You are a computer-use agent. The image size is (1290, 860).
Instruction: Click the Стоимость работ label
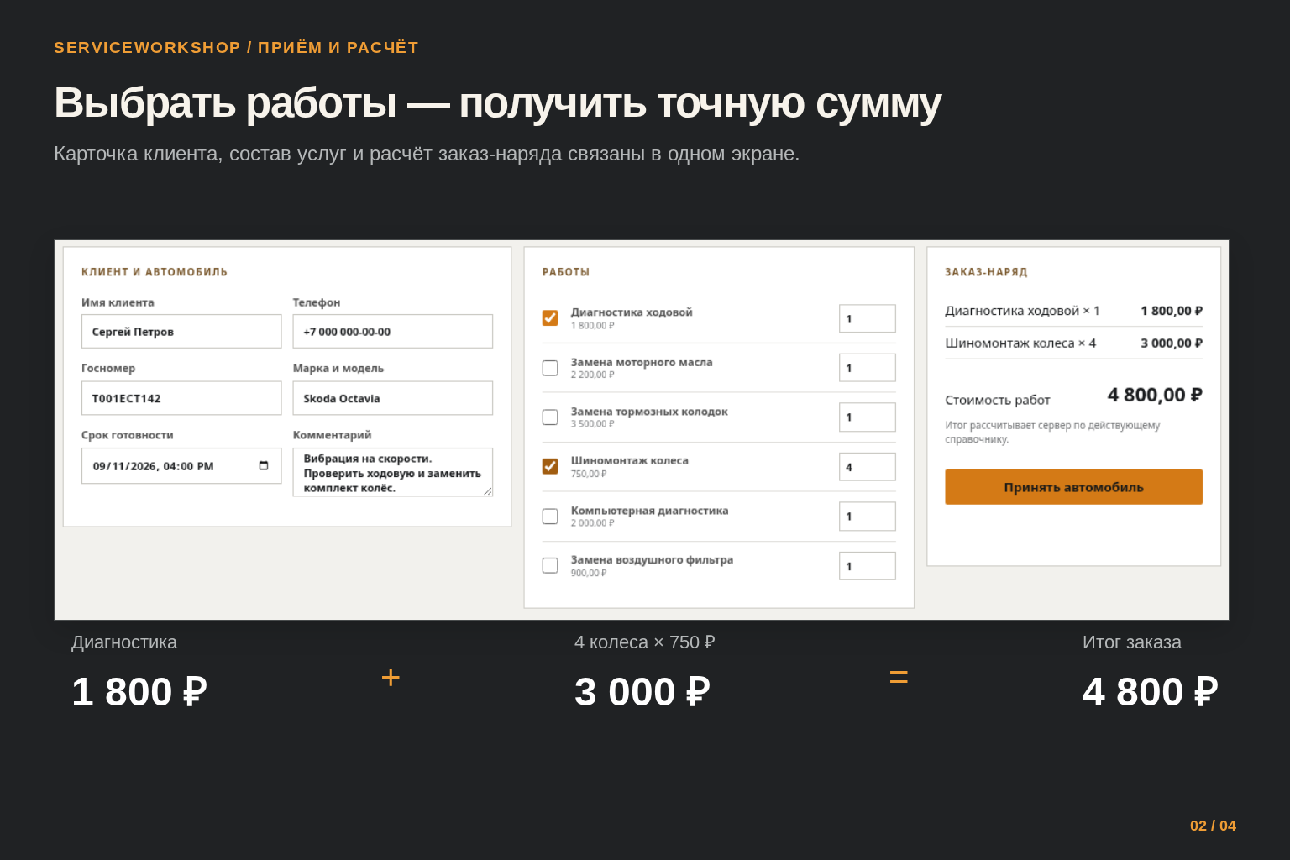(x=998, y=400)
